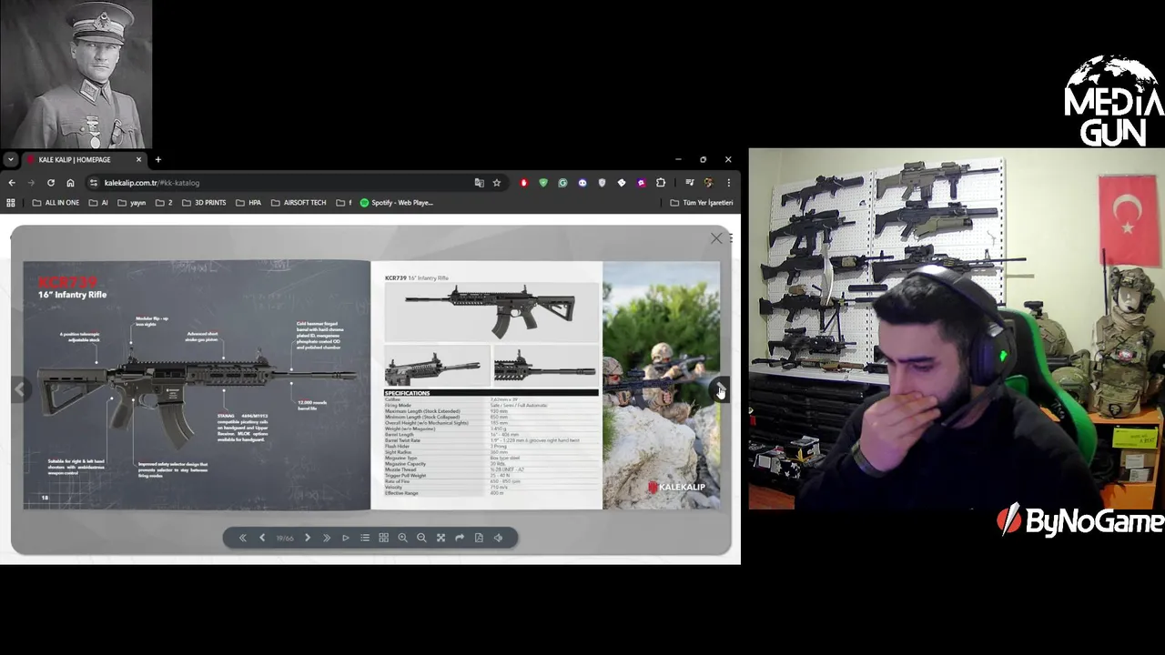Open the apps grid in bookmarks bar

[11, 203]
